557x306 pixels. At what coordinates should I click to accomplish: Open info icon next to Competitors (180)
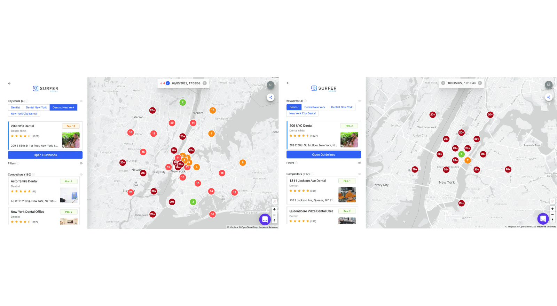click(x=33, y=175)
